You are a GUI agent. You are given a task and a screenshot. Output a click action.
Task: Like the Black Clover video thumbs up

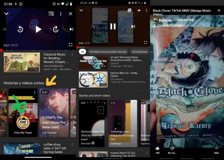point(157,148)
